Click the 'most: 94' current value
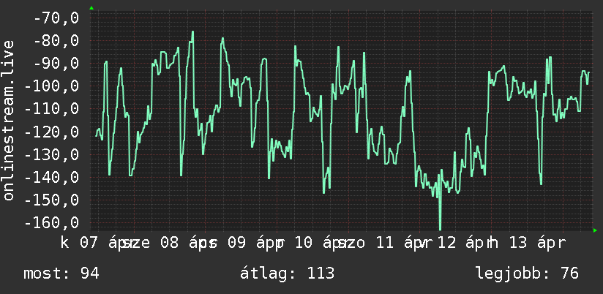The image size is (603, 294). coord(61,274)
